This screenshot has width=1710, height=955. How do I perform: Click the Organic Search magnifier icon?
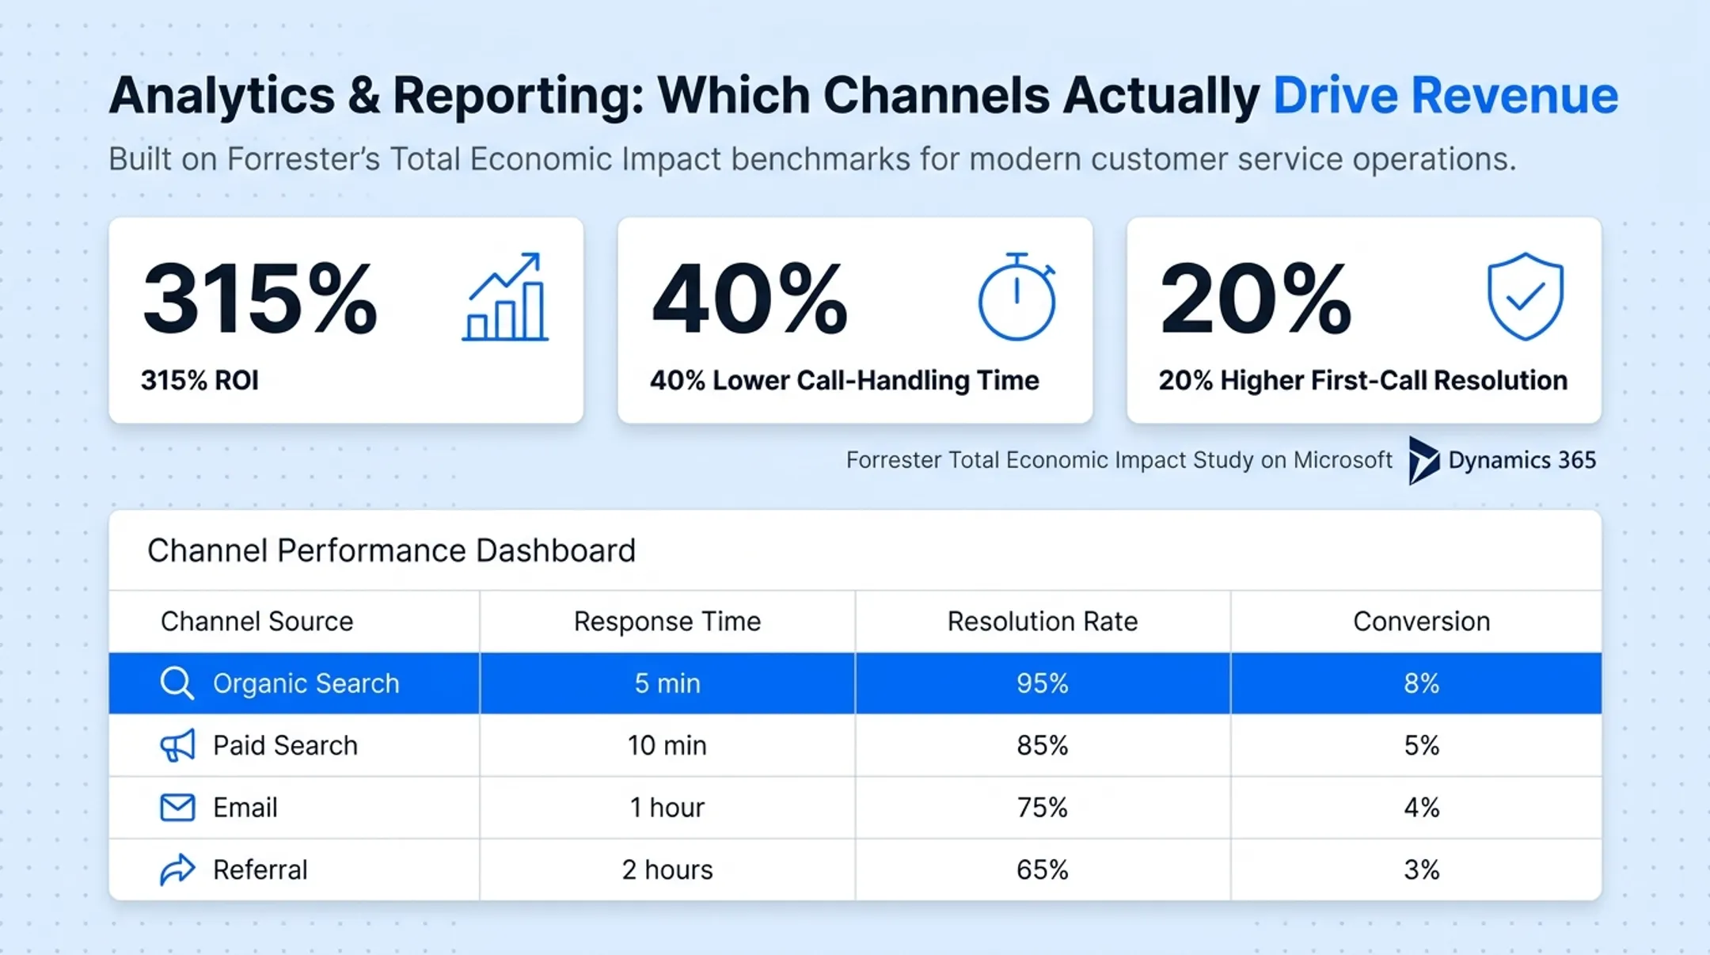click(177, 683)
